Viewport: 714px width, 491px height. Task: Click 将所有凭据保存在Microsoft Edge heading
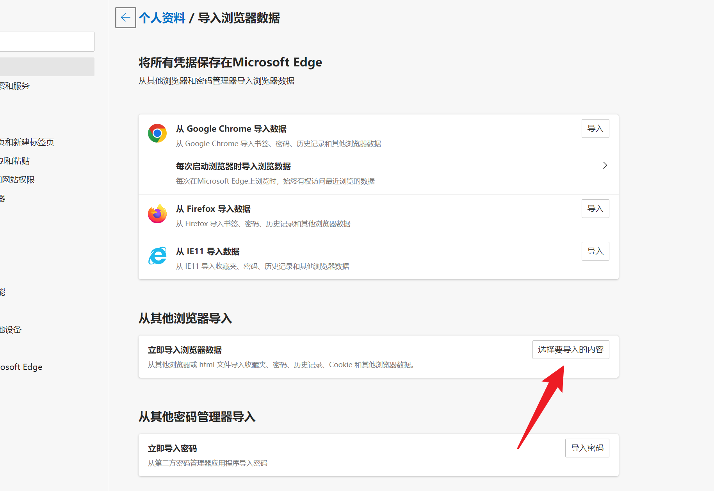point(230,62)
